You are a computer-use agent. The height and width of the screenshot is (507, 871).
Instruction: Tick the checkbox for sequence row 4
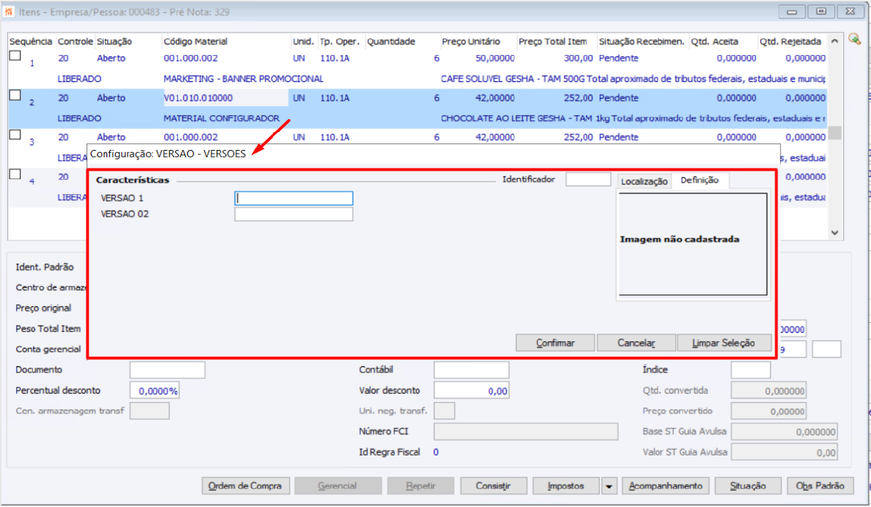click(x=14, y=174)
